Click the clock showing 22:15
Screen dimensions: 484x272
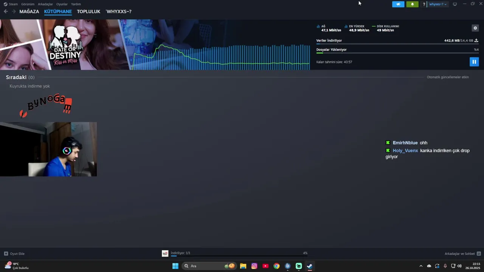(473, 266)
